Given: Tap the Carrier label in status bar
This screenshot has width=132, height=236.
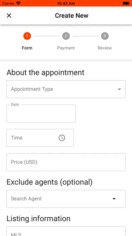Looking at the screenshot, I should [8, 3].
